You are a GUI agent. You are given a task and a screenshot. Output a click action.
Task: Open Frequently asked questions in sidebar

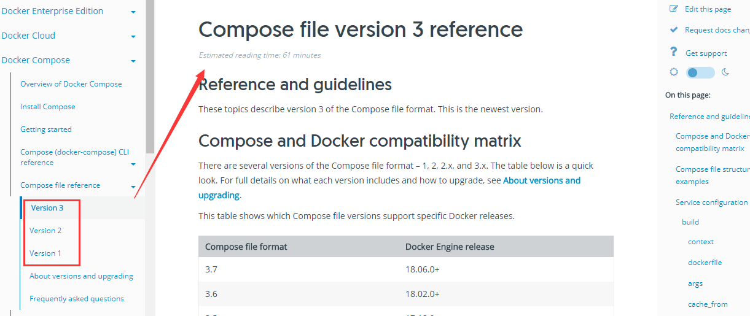tap(77, 299)
